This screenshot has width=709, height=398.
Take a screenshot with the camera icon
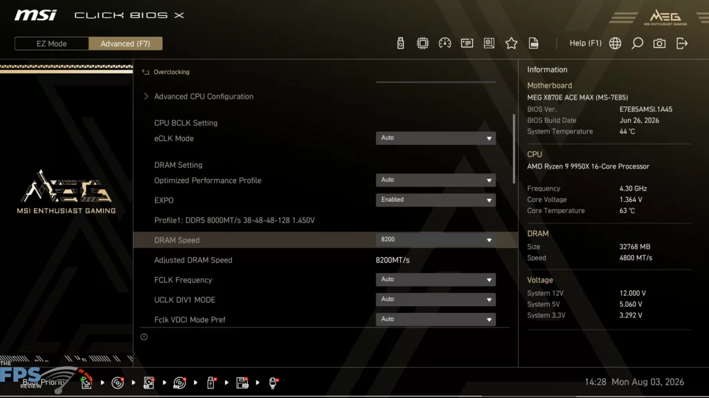659,44
